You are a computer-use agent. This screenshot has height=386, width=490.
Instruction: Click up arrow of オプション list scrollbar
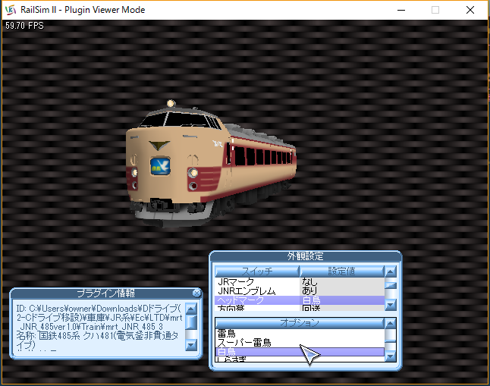click(x=391, y=324)
